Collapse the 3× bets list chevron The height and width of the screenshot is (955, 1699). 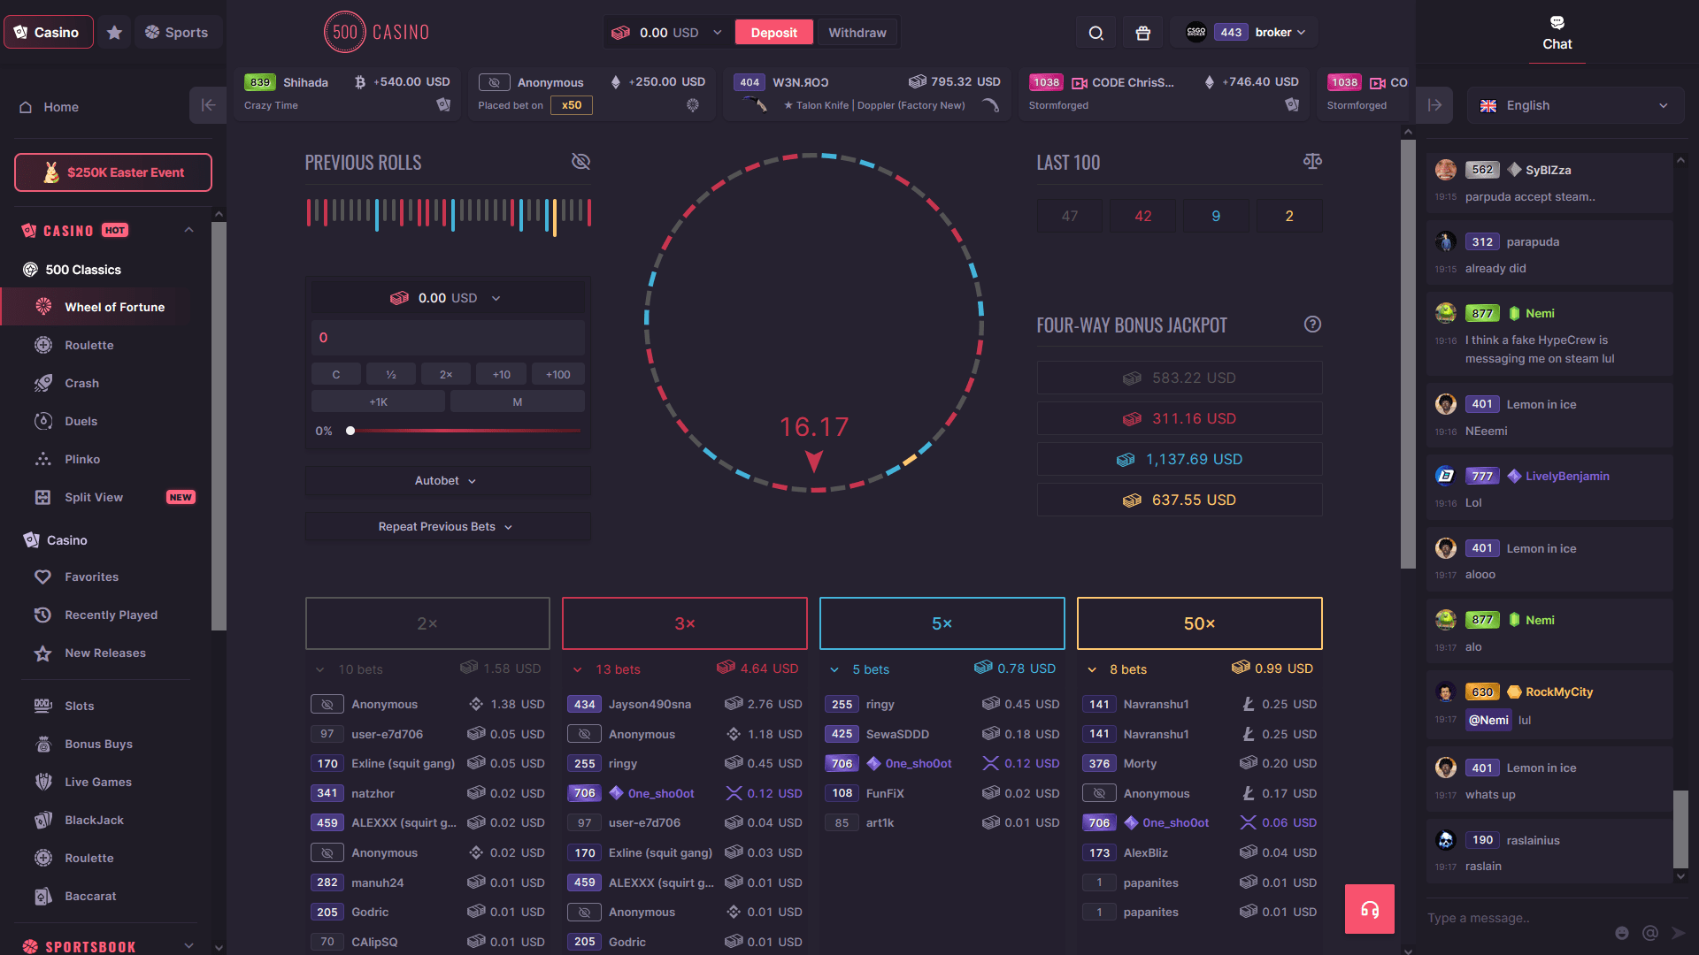[578, 669]
